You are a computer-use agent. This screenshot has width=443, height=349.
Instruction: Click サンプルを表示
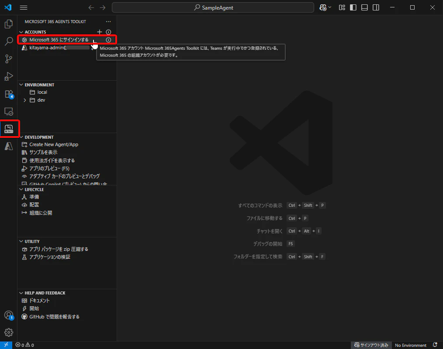[x=43, y=152]
